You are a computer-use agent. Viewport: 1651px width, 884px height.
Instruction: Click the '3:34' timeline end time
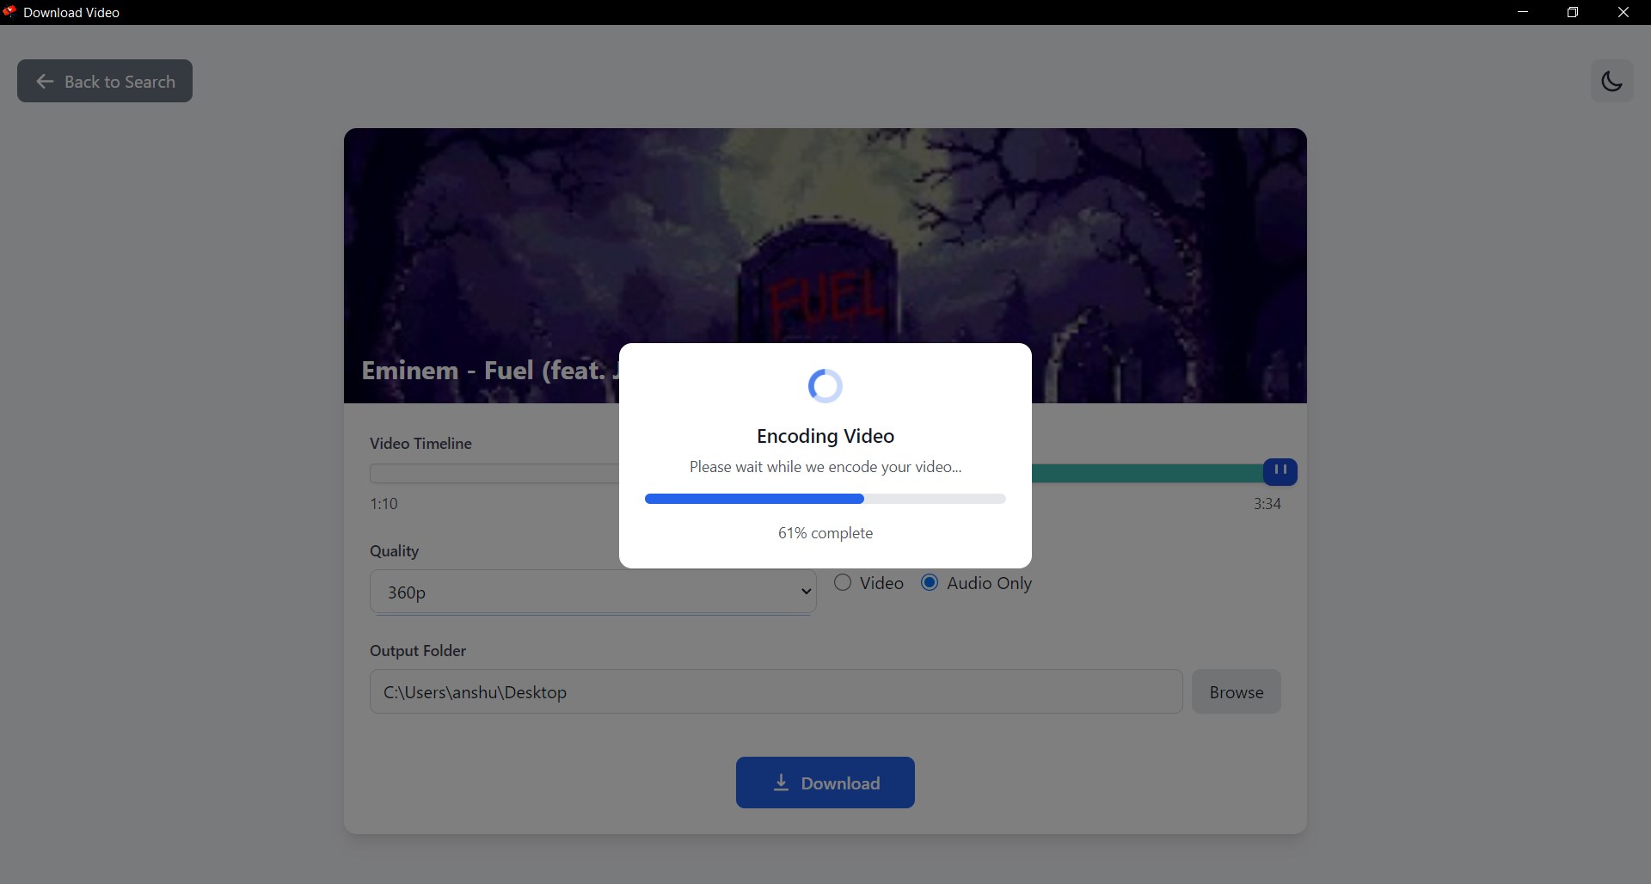(1267, 504)
